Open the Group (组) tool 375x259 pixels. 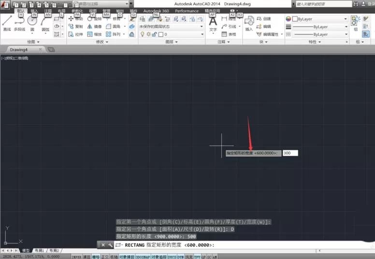(355, 24)
